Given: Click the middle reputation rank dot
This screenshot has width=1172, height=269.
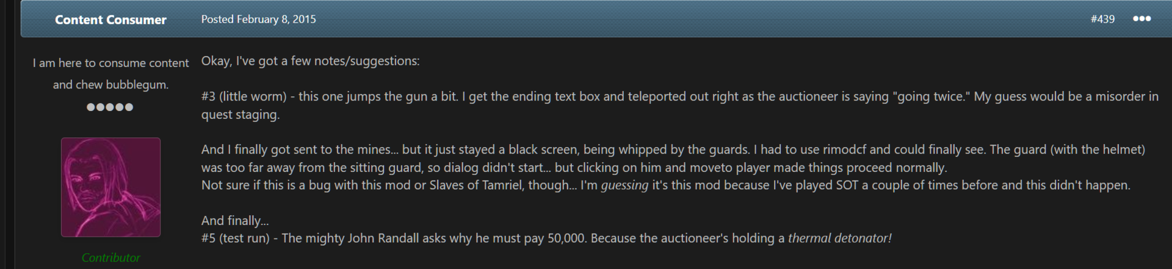Looking at the screenshot, I should click(110, 107).
